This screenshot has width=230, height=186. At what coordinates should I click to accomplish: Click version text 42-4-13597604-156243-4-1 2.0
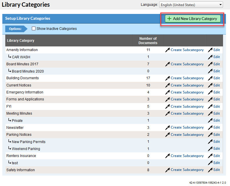[208, 183]
